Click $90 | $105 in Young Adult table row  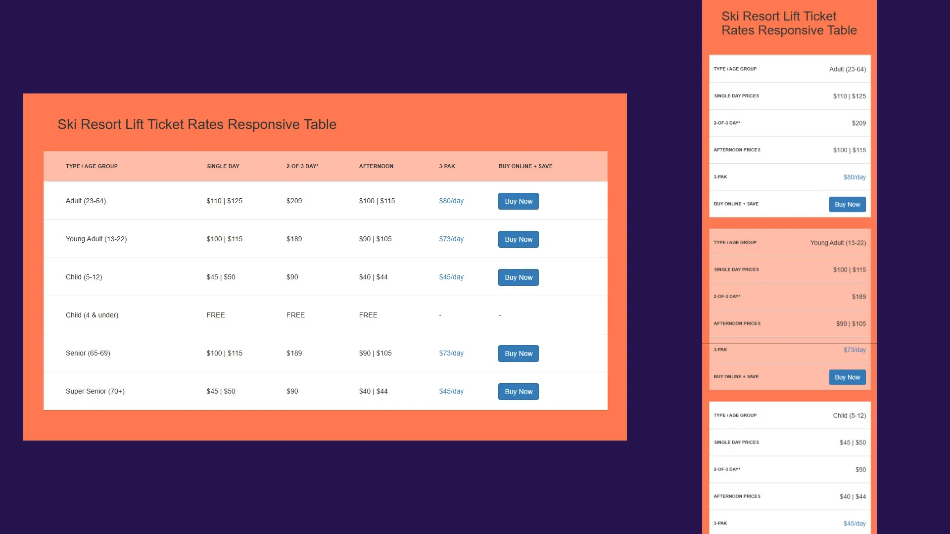pyautogui.click(x=375, y=239)
